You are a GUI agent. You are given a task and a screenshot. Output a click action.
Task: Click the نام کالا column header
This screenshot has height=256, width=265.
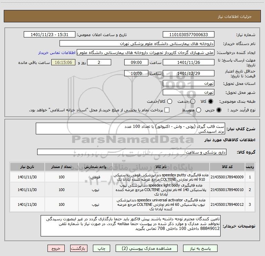pos(161,167)
